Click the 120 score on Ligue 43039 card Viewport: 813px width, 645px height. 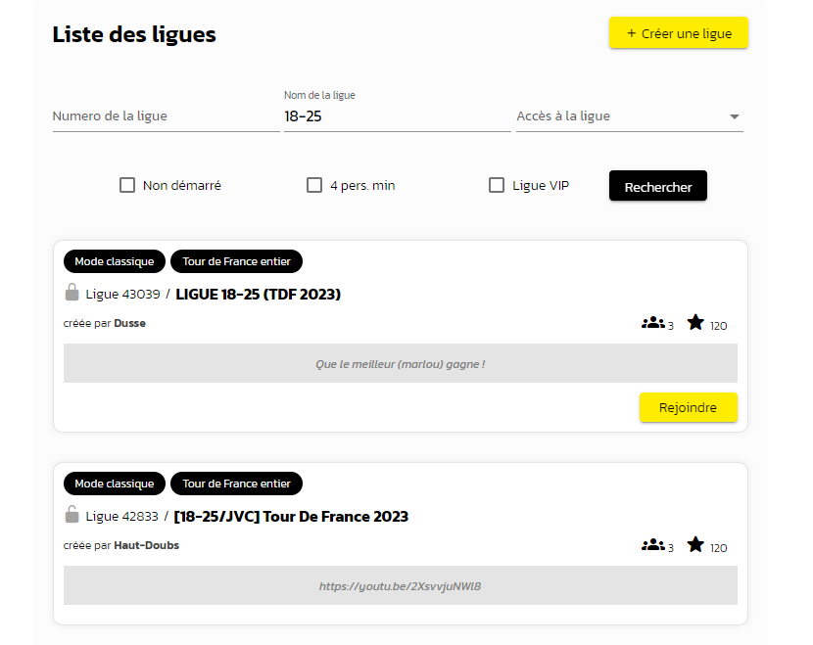[719, 326]
